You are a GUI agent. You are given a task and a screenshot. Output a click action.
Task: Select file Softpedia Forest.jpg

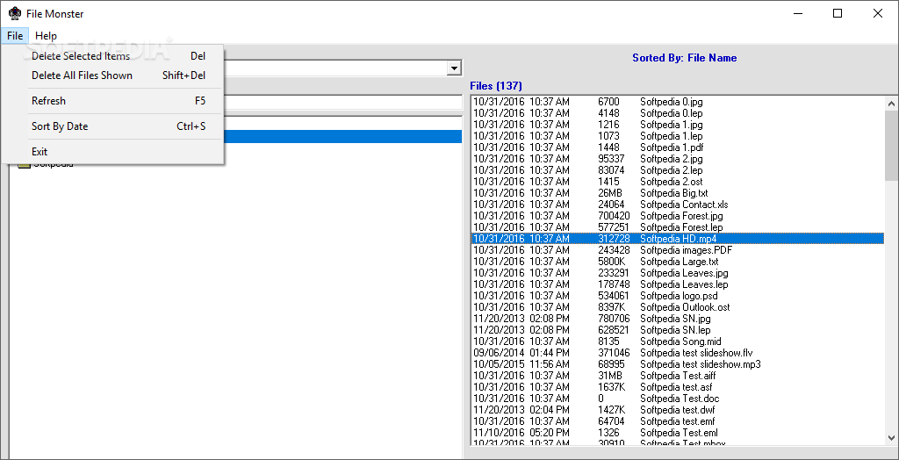[x=677, y=216]
